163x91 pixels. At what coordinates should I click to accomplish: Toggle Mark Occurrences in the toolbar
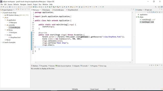(35, 7)
